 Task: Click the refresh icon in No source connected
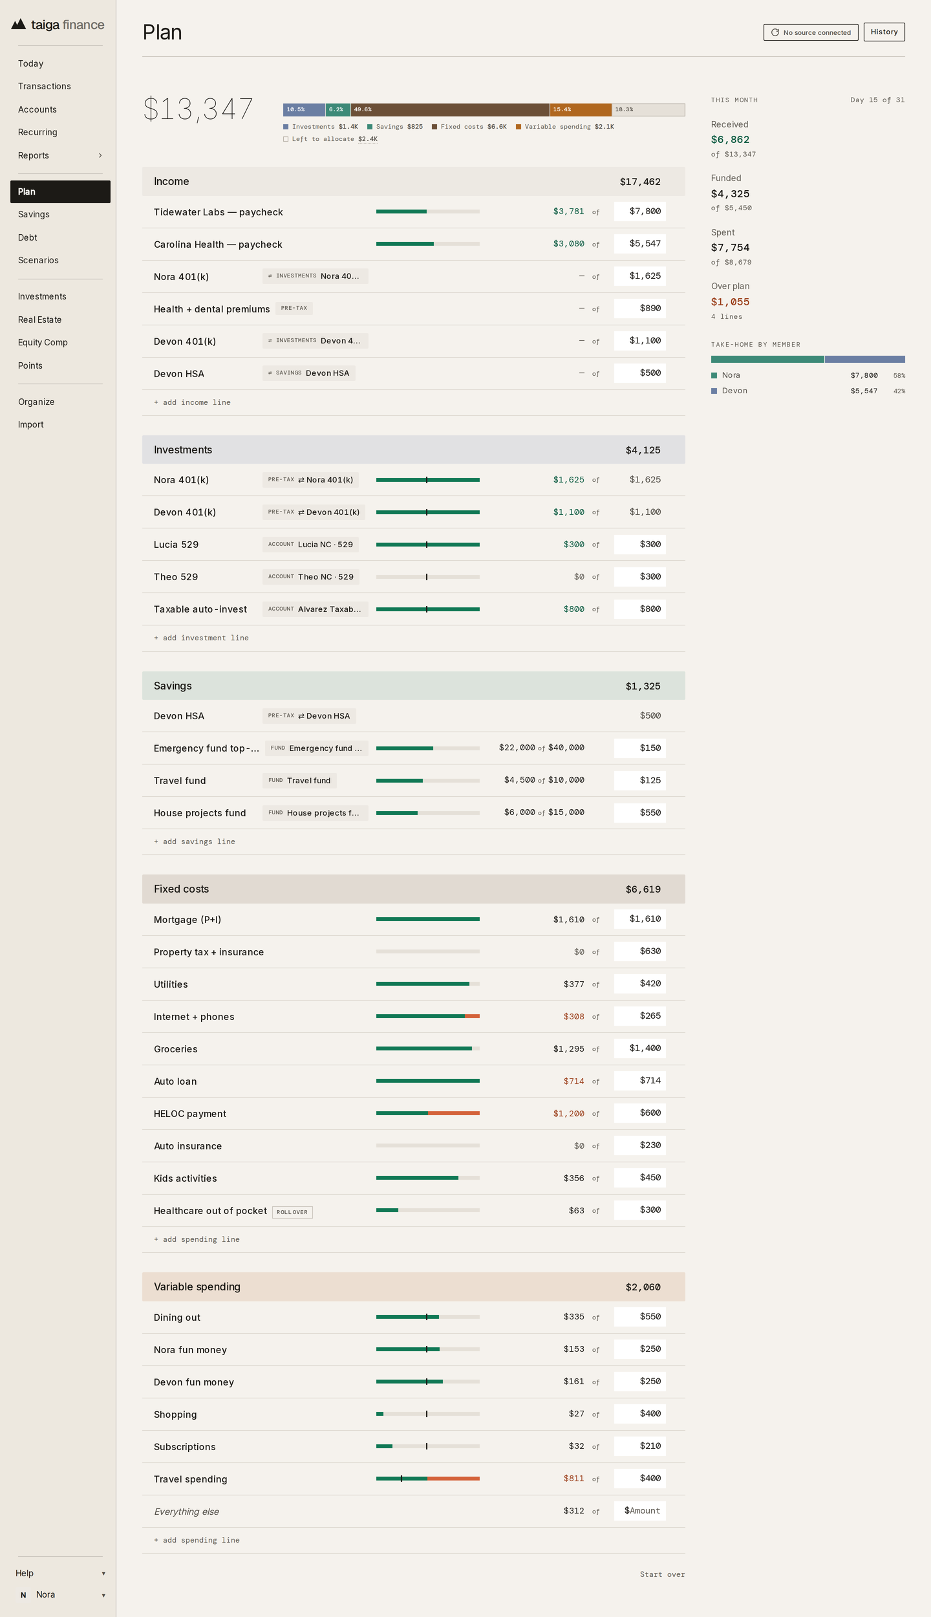pos(775,32)
